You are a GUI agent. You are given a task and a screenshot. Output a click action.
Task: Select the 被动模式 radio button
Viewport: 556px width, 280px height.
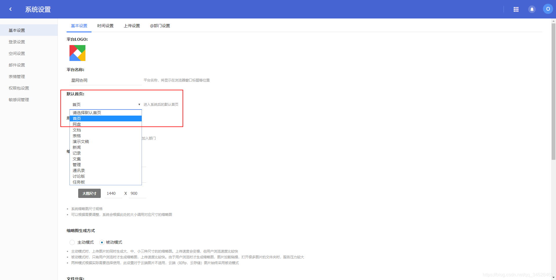point(102,242)
